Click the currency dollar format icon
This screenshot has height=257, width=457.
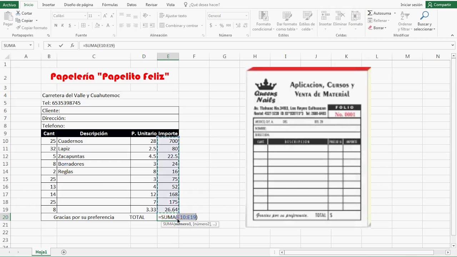(211, 25)
